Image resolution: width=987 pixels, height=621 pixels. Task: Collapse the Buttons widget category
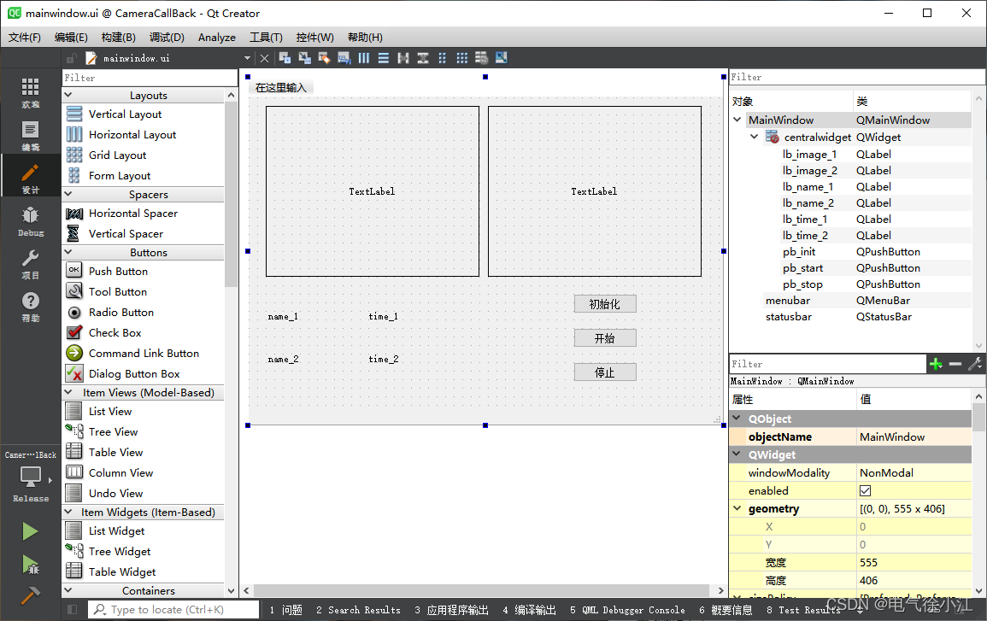pyautogui.click(x=68, y=252)
